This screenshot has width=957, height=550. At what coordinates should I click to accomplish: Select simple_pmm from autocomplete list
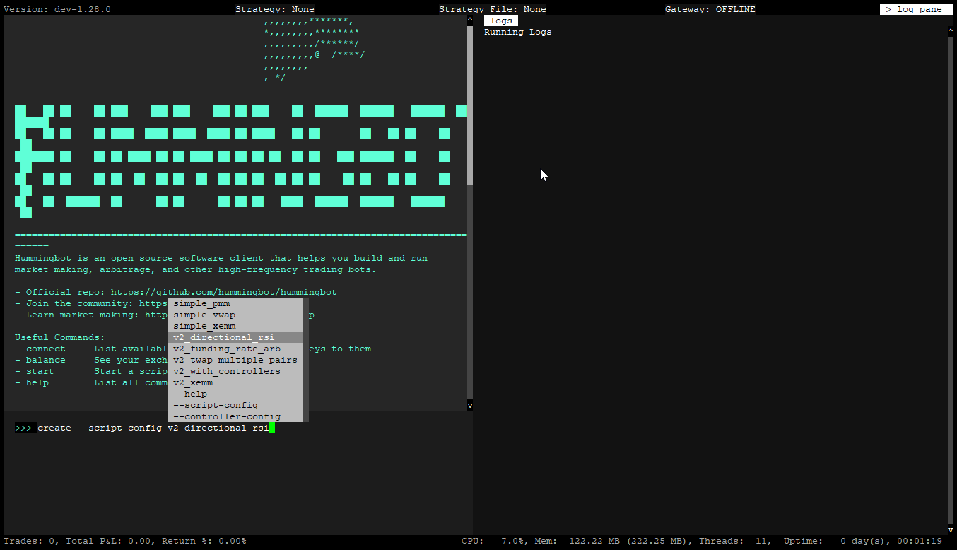[x=201, y=303]
